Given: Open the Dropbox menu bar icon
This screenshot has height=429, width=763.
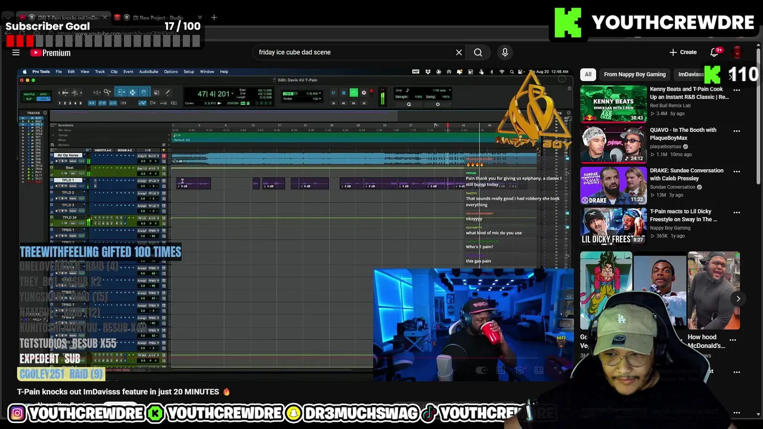Looking at the screenshot, I should click(428, 71).
